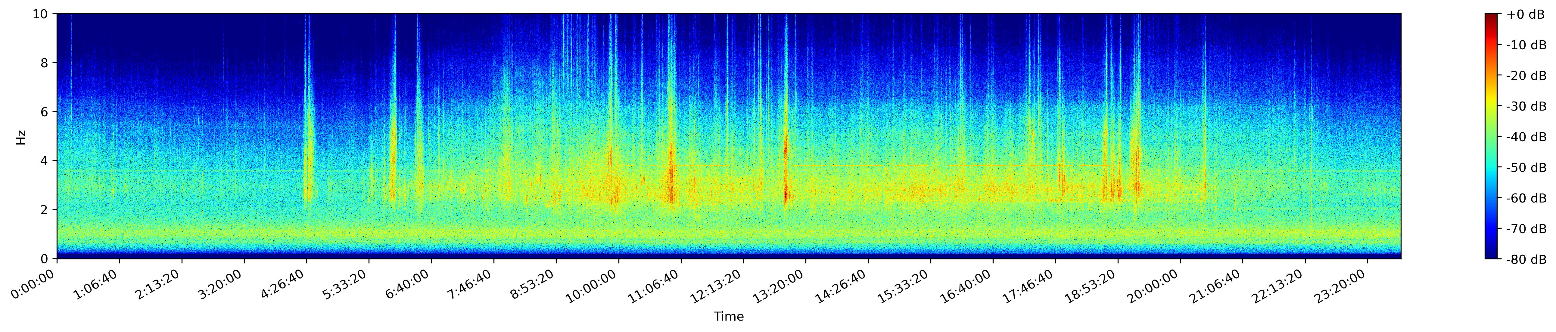1556x332 pixels.
Task: Click the Hz y-axis title
Action: coord(22,137)
